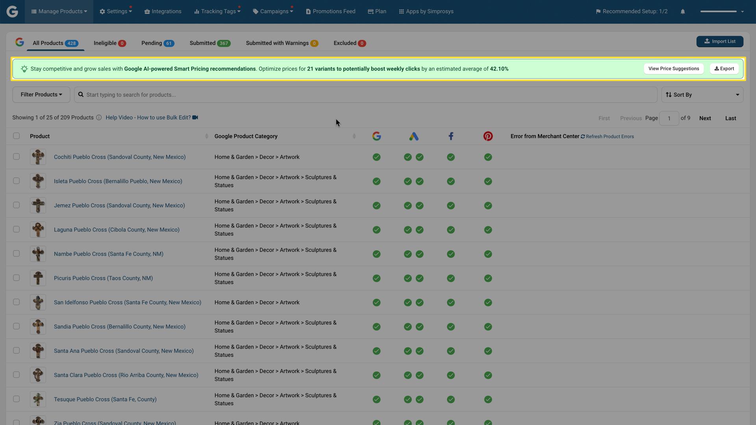The height and width of the screenshot is (425, 756).
Task: Click the Refresh Product Errors icon
Action: [x=583, y=136]
